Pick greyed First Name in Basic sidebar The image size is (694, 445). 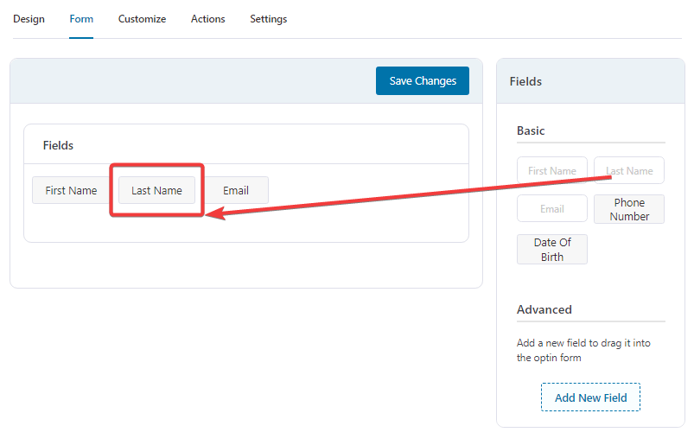click(552, 171)
